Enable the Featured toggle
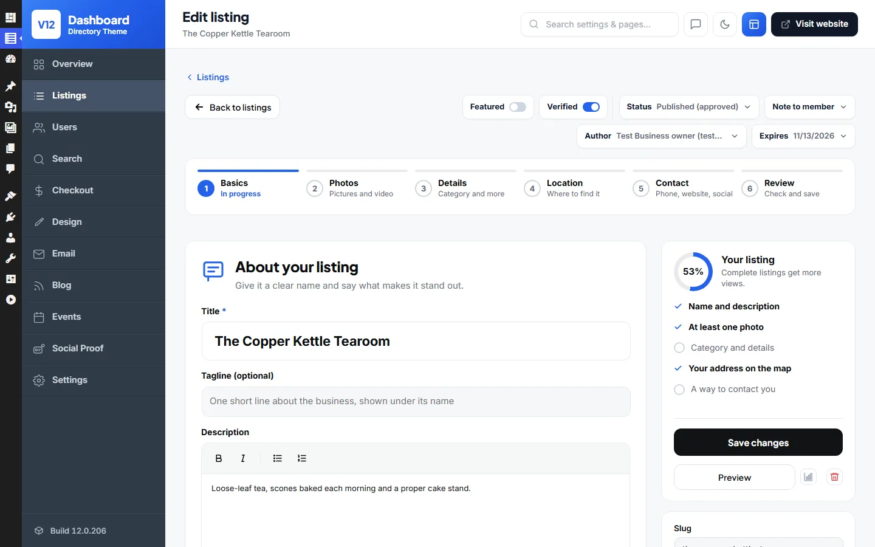The image size is (875, 547). click(518, 107)
